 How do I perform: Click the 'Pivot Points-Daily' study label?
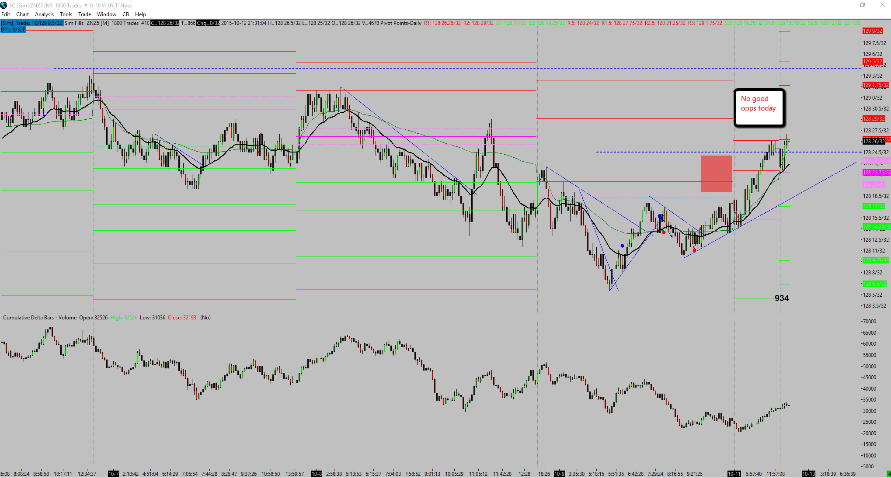tap(401, 23)
